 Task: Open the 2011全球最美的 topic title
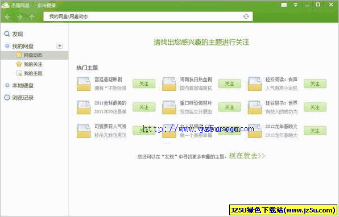pos(110,103)
